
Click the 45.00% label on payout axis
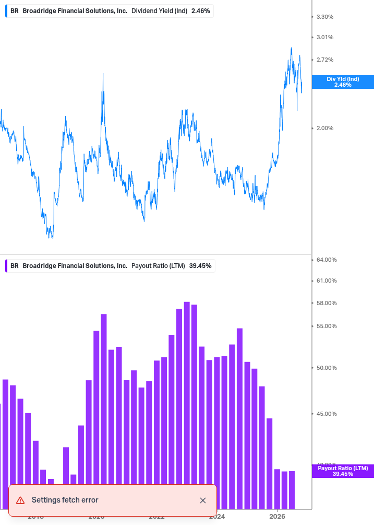[x=327, y=414]
